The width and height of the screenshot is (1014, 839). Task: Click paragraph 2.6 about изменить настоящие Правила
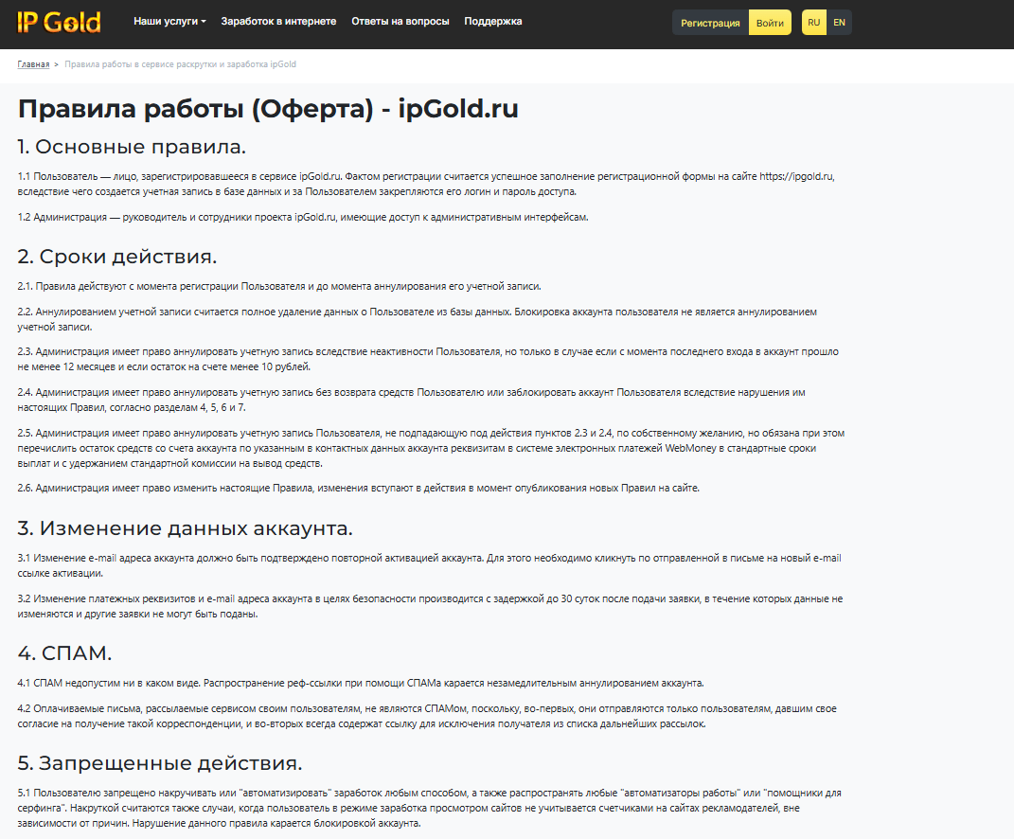[358, 489]
